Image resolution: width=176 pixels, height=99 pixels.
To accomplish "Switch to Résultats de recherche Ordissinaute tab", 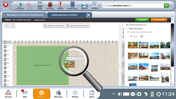I will pos(24,15).
